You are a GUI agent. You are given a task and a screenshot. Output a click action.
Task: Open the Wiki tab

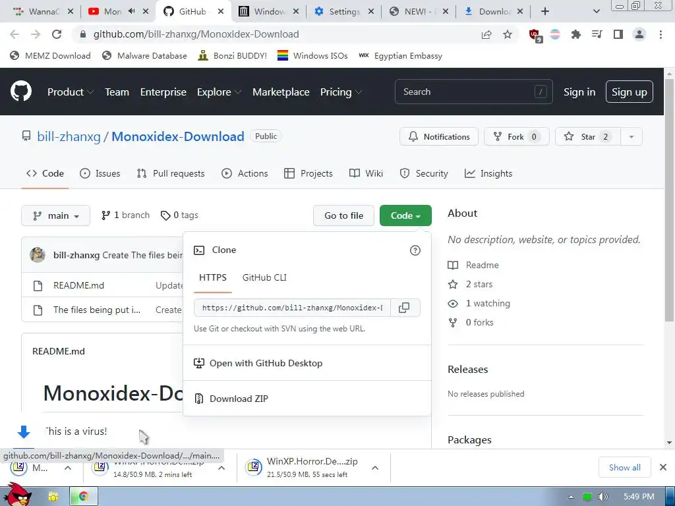pyautogui.click(x=366, y=173)
